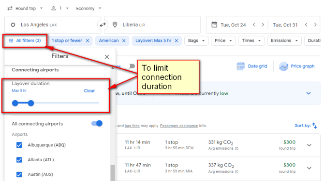The height and width of the screenshot is (181, 324).
Task: Open the Date grid view
Action: click(x=251, y=66)
